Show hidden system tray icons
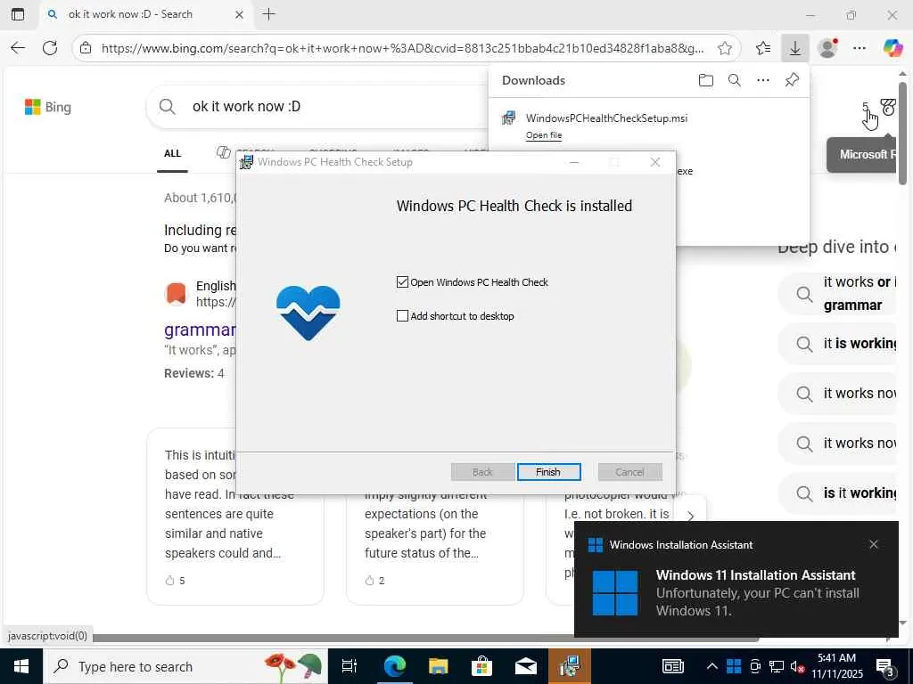Screen dimensions: 913x684 click(x=712, y=666)
